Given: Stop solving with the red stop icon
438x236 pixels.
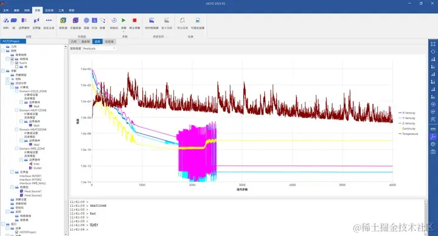Looking at the screenshot, I should (x=134, y=21).
